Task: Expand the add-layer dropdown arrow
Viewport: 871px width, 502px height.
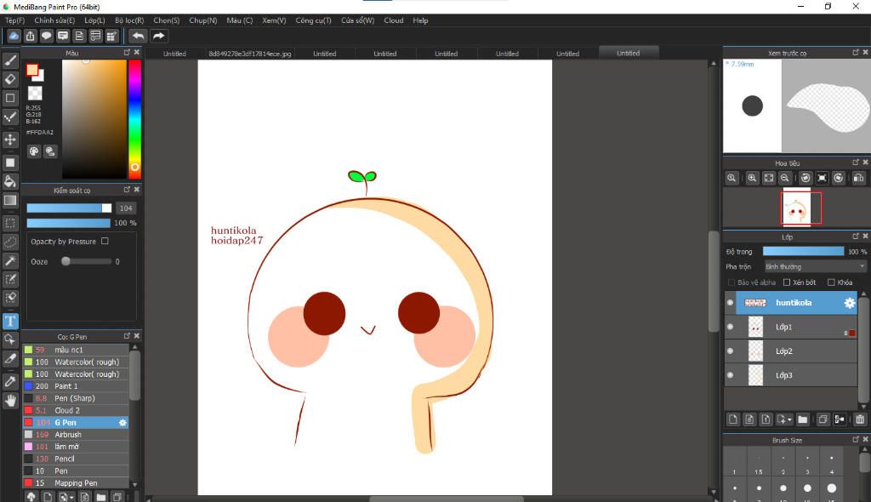Action: pyautogui.click(x=790, y=419)
